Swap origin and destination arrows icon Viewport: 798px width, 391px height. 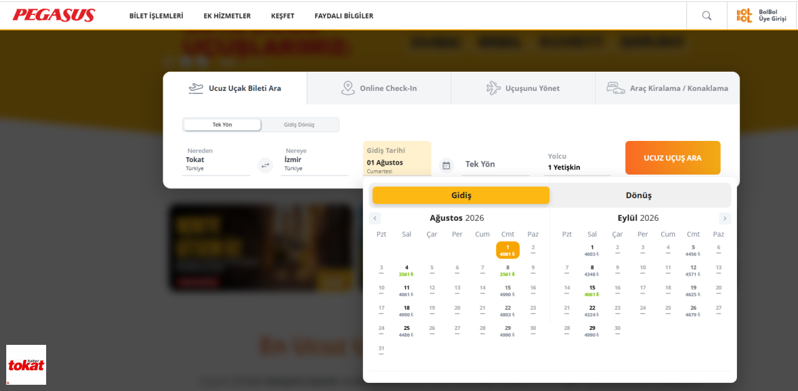point(266,165)
